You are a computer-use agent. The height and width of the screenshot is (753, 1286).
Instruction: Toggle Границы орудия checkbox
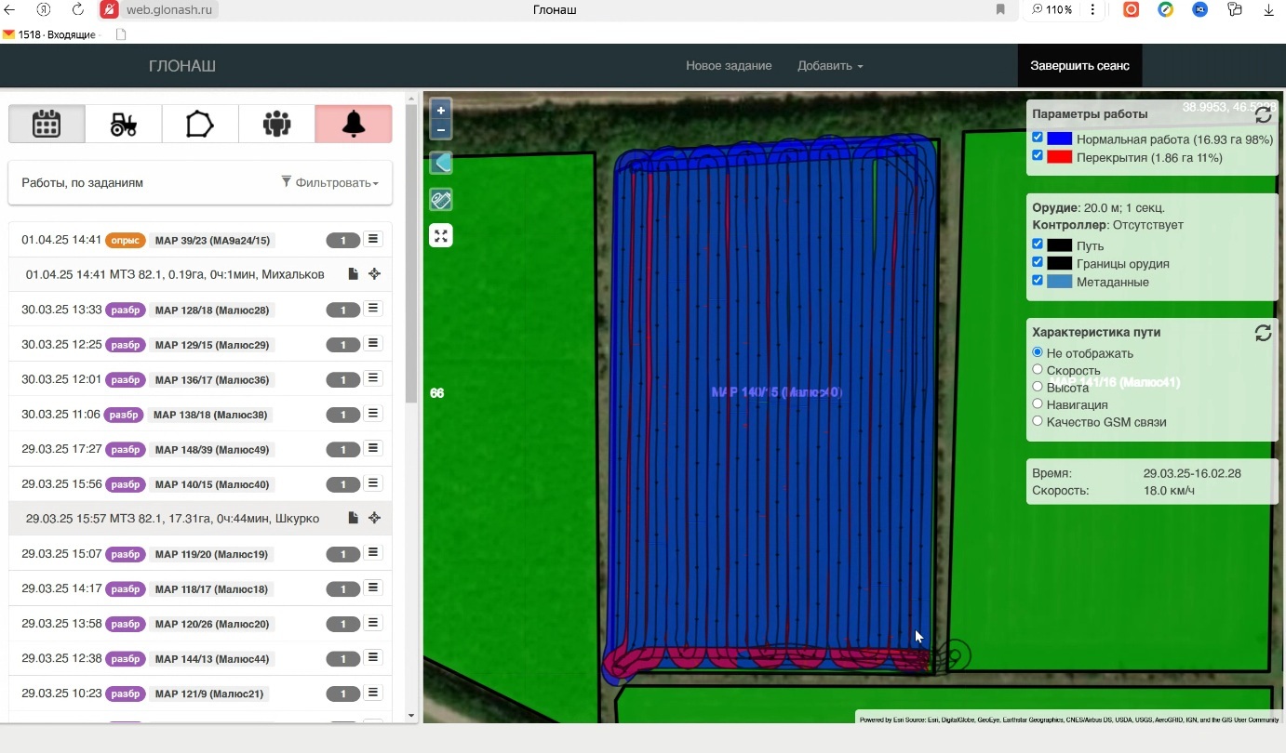pyautogui.click(x=1038, y=262)
